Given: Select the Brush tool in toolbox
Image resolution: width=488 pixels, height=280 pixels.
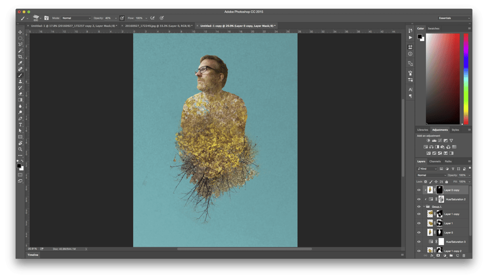Looking at the screenshot, I should (20, 75).
